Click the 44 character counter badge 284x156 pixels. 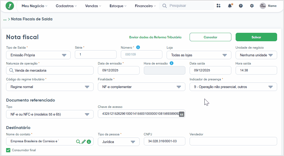(x=181, y=114)
